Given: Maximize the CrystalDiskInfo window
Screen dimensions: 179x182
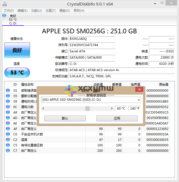Looking at the screenshot, I should click(x=162, y=3).
